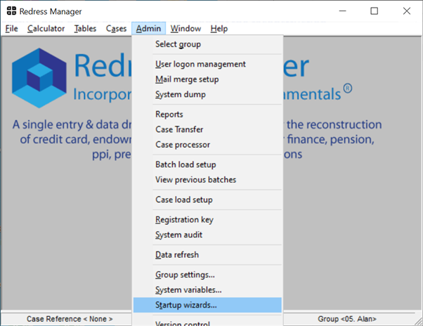Select Mail merge setup
The height and width of the screenshot is (326, 423).
pyautogui.click(x=207, y=79)
